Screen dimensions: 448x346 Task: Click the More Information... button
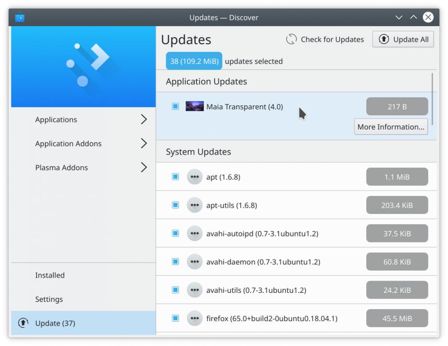[x=391, y=127]
